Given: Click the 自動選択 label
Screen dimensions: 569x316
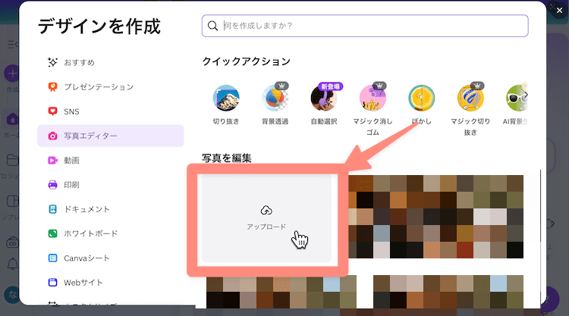Looking at the screenshot, I should coord(324,121).
